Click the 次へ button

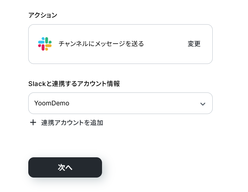pos(65,167)
